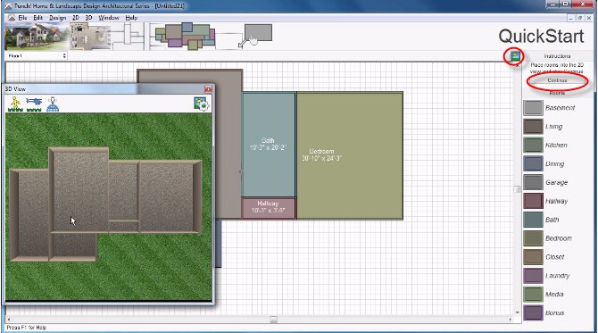Select the Bedroom room in the plan
The image size is (598, 333).
click(350, 155)
